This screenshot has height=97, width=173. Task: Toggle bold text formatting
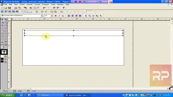point(55,16)
